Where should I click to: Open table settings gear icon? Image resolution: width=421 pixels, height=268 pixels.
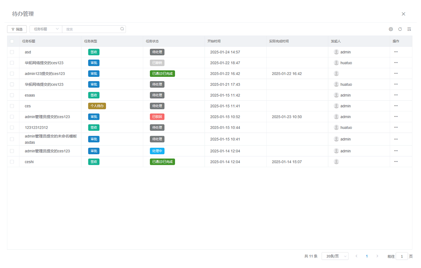(x=391, y=29)
